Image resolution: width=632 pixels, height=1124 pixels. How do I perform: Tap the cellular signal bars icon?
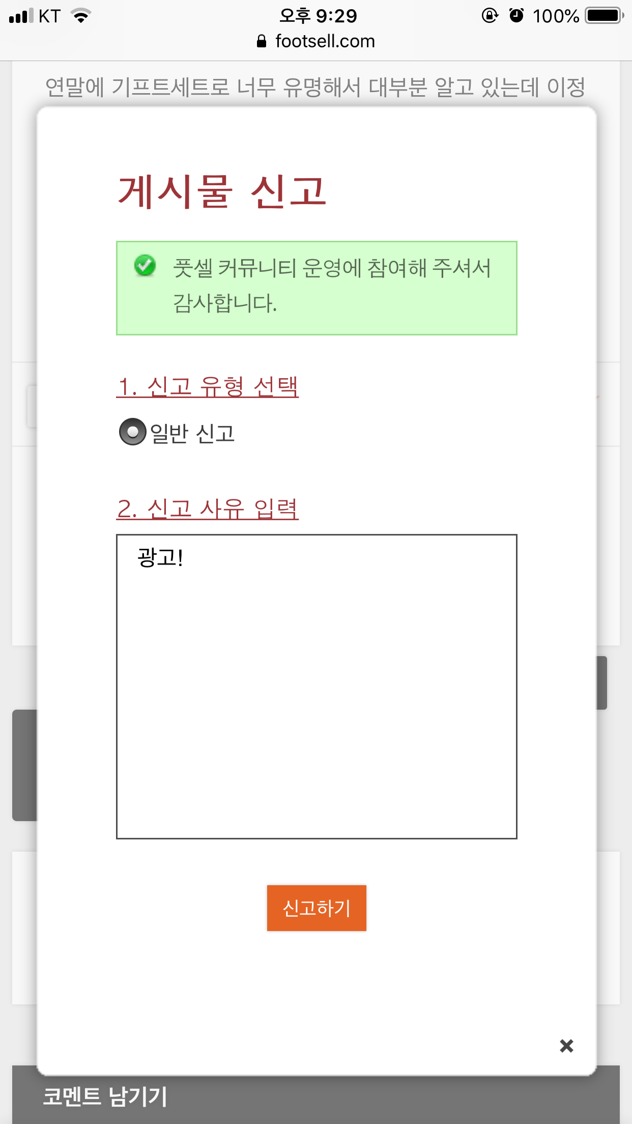(x=21, y=16)
